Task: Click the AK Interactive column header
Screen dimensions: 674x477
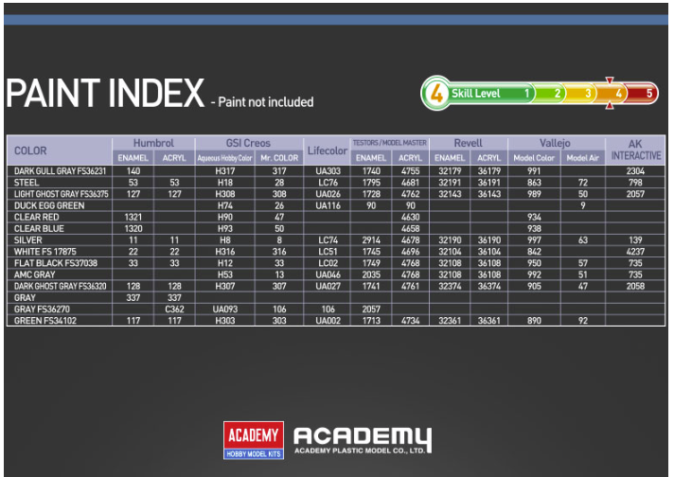Action: [x=635, y=150]
